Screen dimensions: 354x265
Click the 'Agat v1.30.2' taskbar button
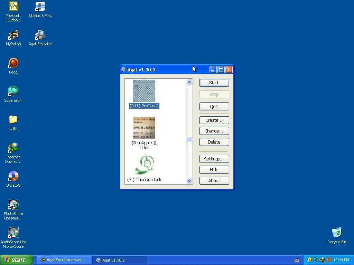coord(120,260)
